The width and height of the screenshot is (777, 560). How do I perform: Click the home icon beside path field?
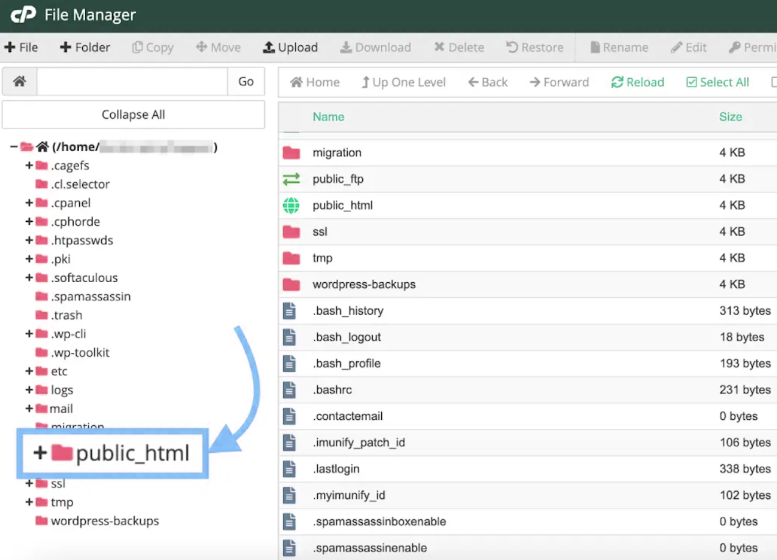(19, 82)
